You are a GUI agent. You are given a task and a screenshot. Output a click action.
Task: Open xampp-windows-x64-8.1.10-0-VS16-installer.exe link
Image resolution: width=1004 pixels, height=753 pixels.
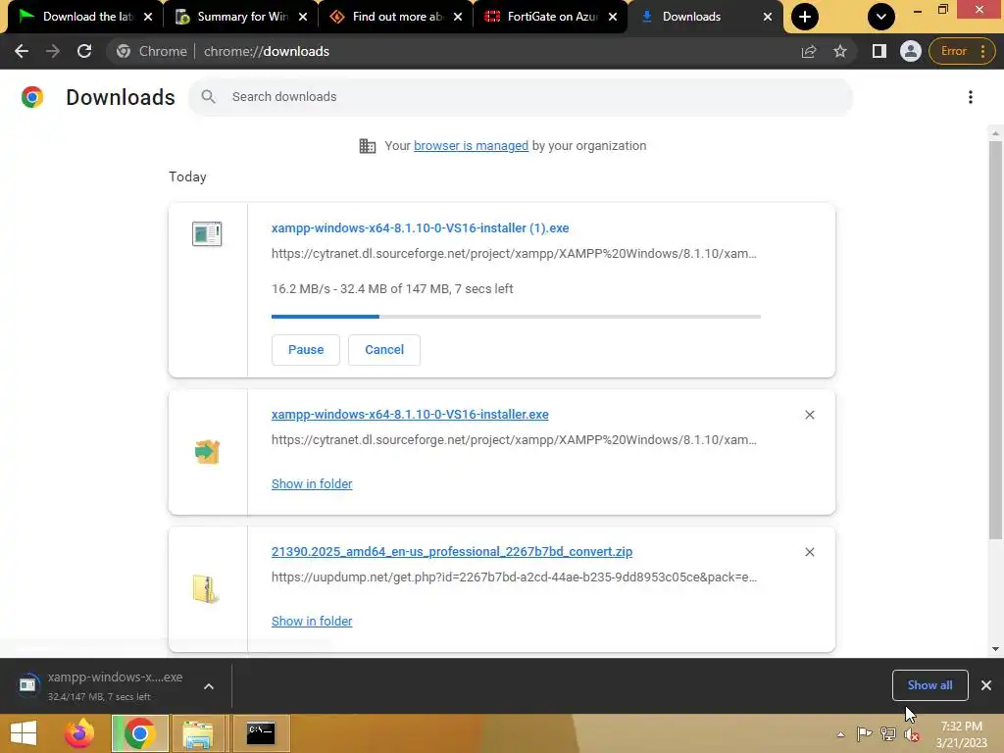410,415
